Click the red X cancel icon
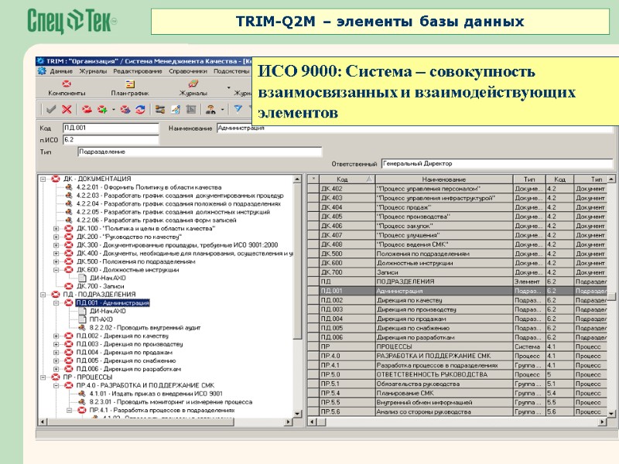619x464 pixels. 65,111
